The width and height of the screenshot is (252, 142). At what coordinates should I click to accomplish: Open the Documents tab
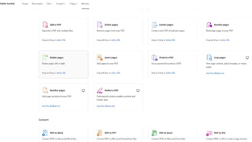point(37,4)
